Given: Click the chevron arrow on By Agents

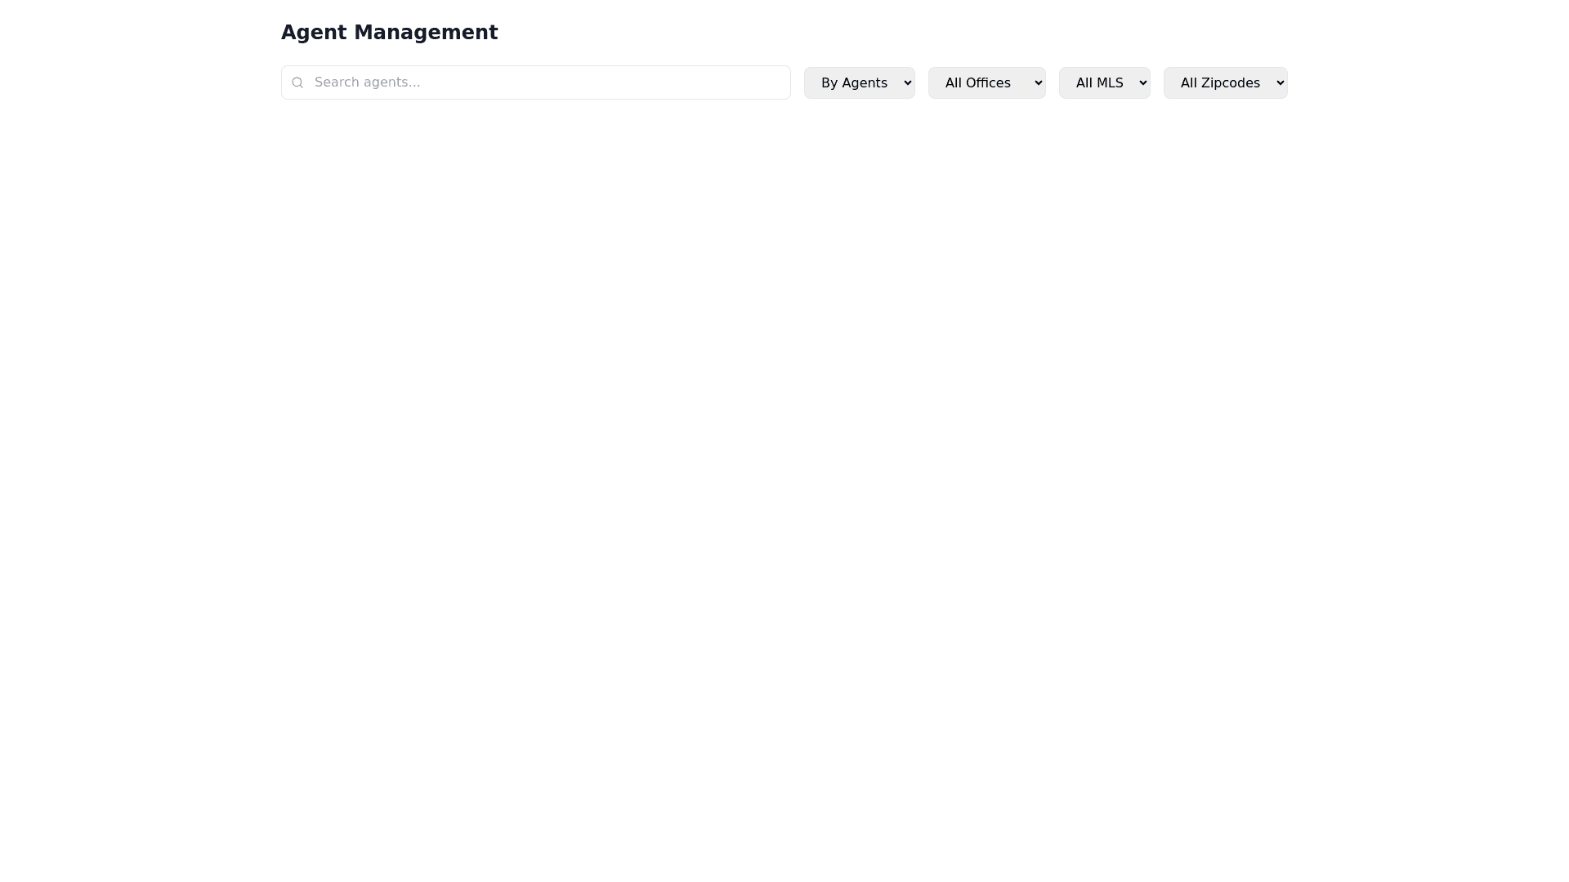Looking at the screenshot, I should pyautogui.click(x=907, y=82).
